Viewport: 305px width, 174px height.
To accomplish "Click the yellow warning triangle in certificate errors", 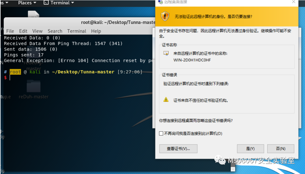I will pos(166,100).
